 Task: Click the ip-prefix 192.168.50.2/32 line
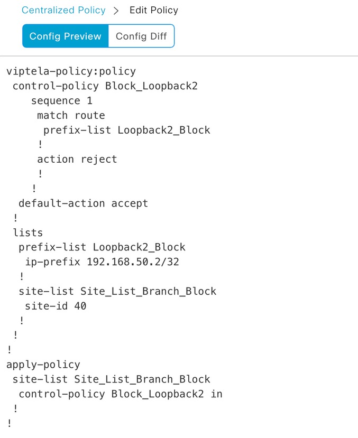point(102,262)
